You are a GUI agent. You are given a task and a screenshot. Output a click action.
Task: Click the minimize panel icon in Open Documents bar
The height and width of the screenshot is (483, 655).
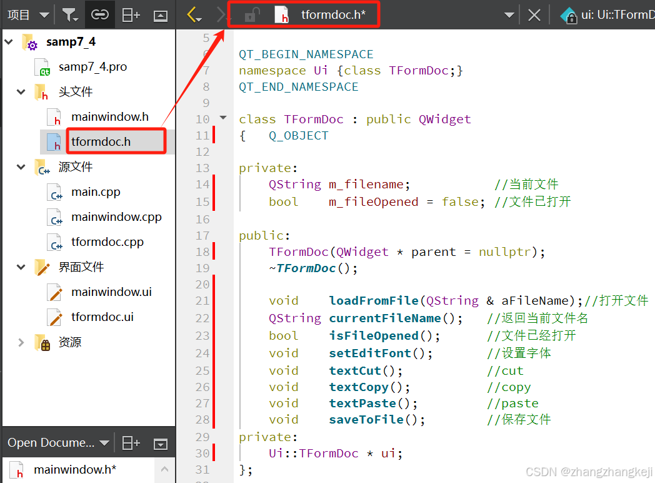pos(161,444)
